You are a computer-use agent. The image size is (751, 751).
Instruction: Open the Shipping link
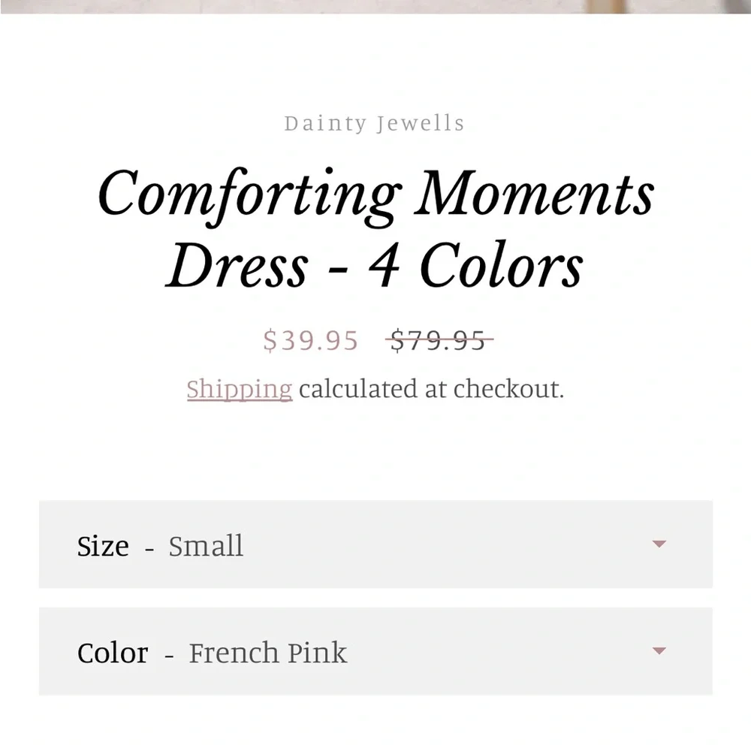pos(239,389)
